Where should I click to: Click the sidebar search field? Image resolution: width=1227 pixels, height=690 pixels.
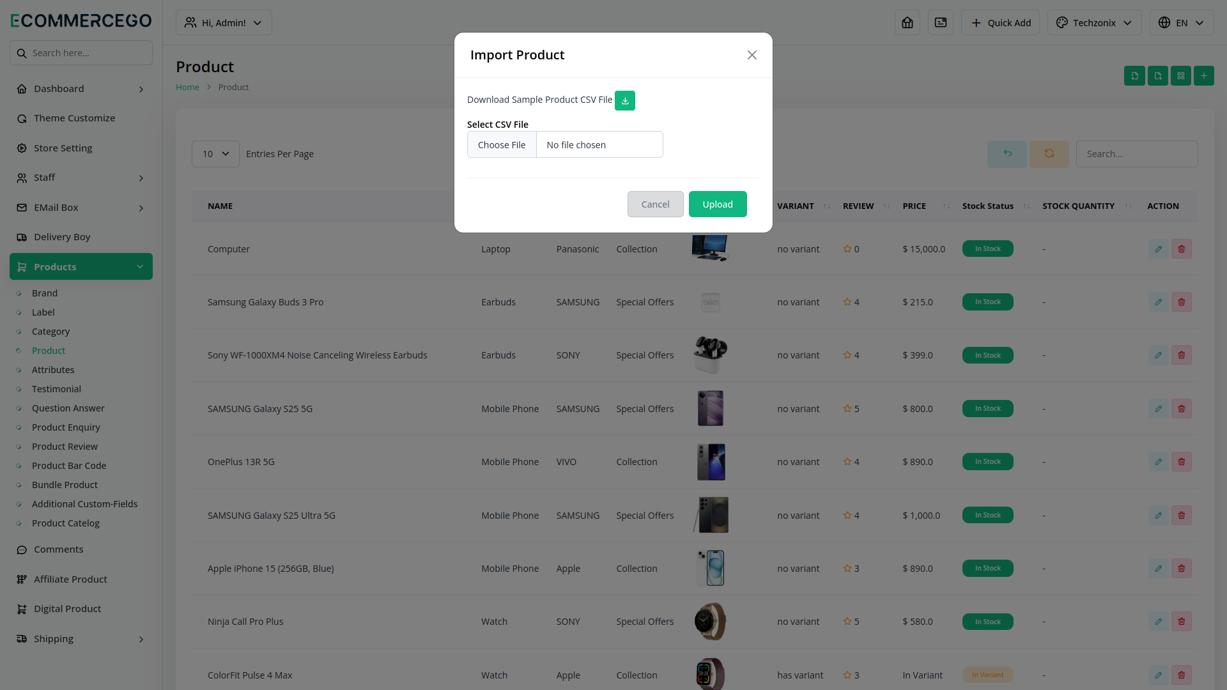click(81, 53)
